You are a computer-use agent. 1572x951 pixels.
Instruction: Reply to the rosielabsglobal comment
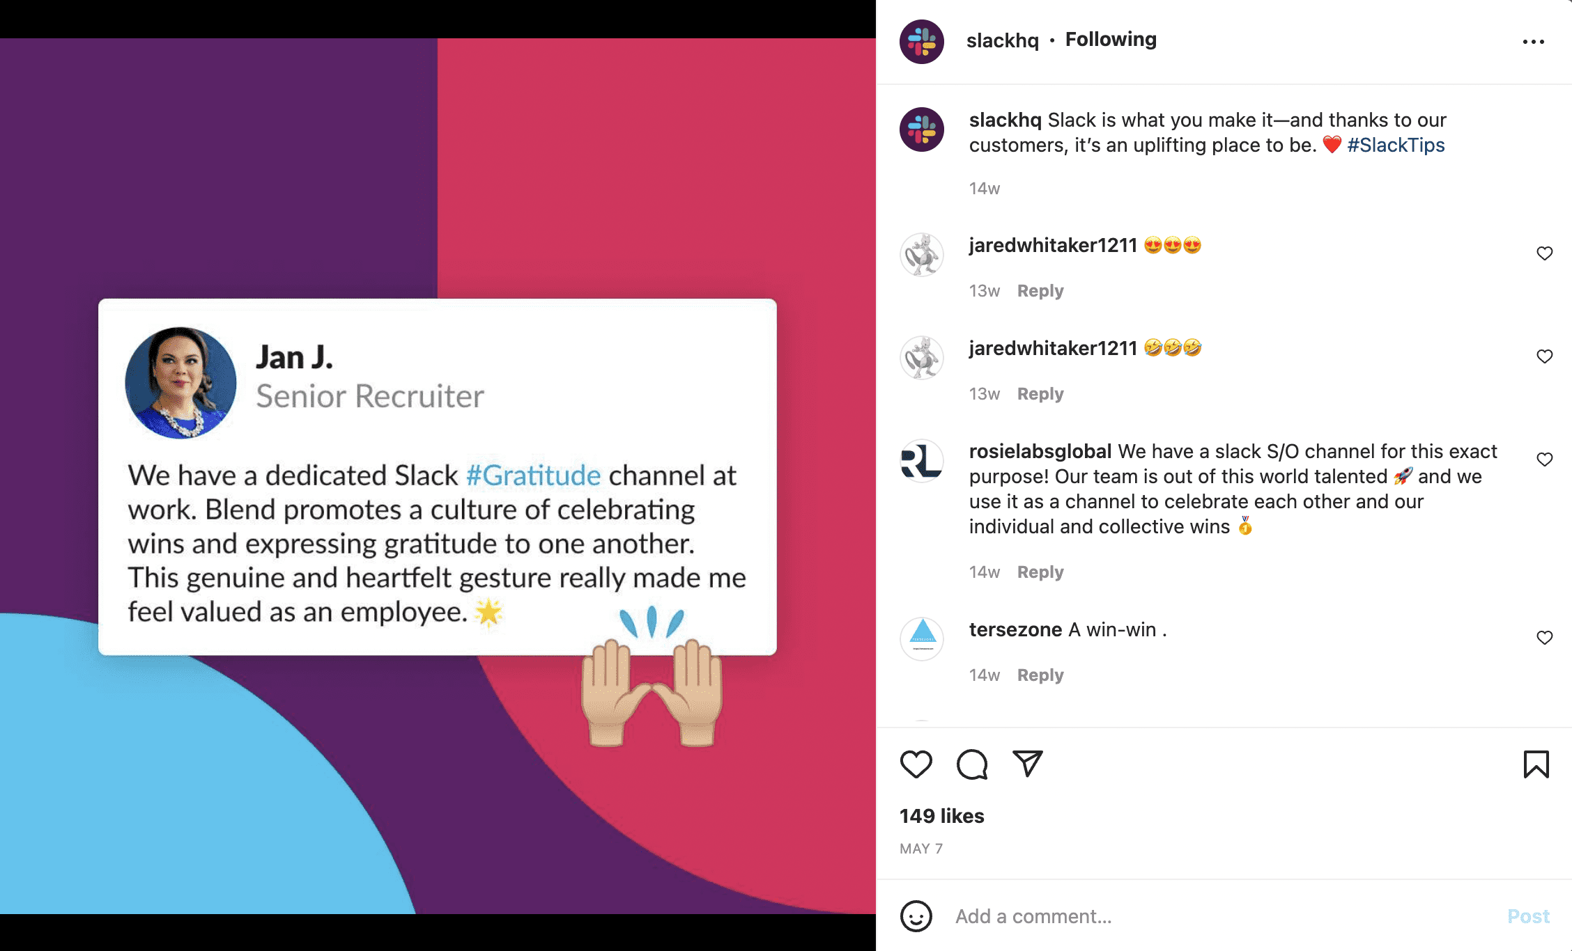pyautogui.click(x=1040, y=572)
